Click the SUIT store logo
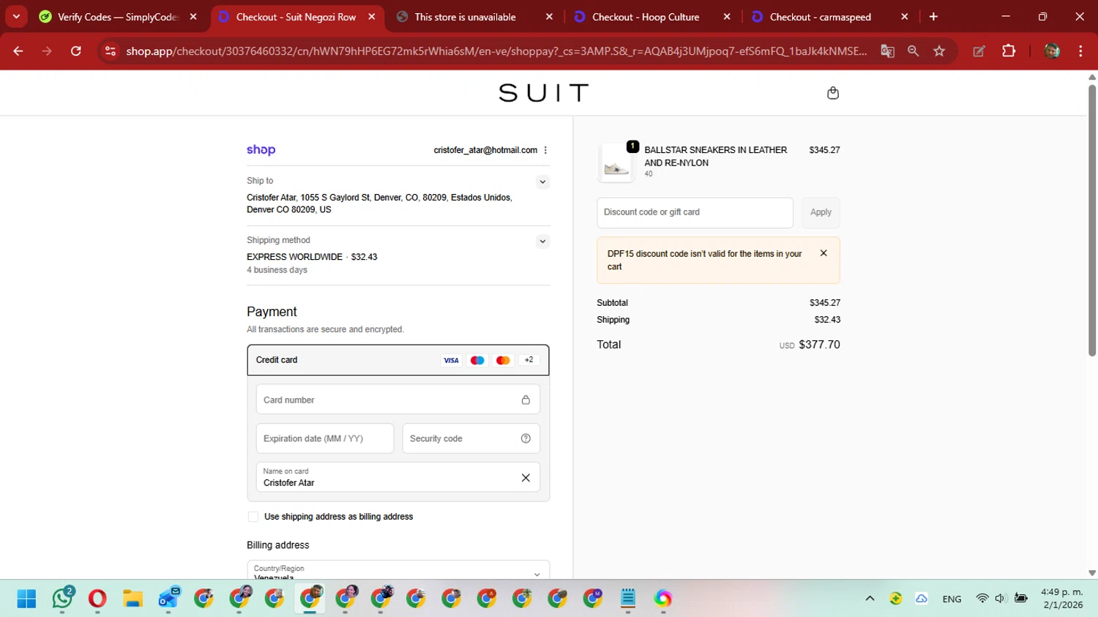Screen dimensions: 1098x617 544,93
